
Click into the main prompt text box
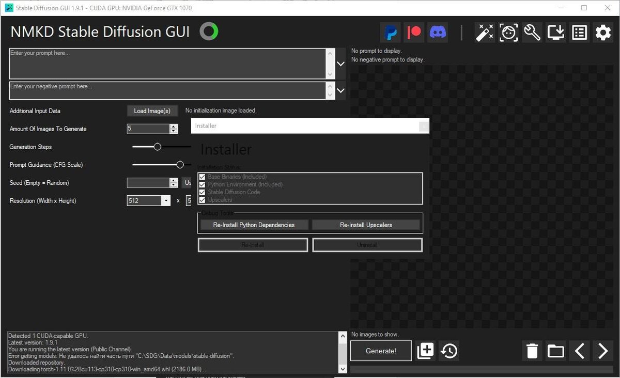coord(168,64)
